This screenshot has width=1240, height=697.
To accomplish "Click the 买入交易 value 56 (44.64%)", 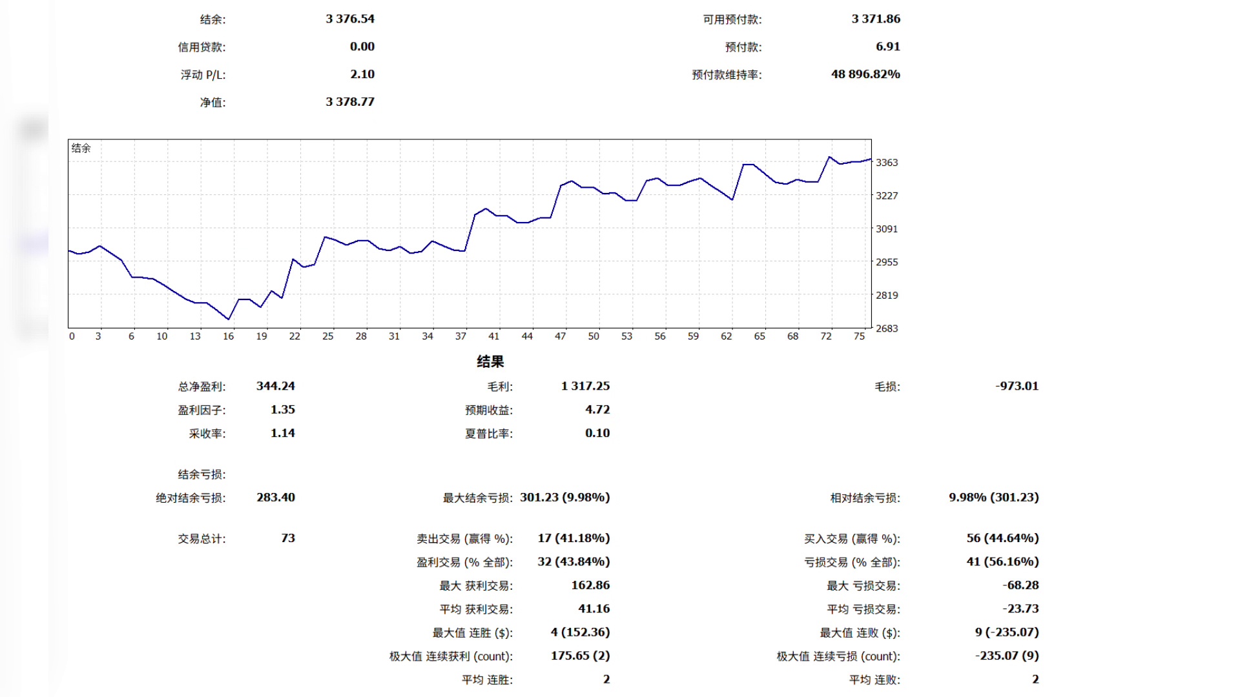I will coord(1002,538).
